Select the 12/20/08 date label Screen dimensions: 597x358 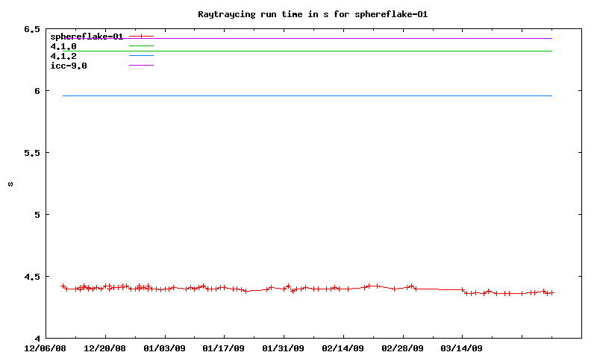(105, 348)
